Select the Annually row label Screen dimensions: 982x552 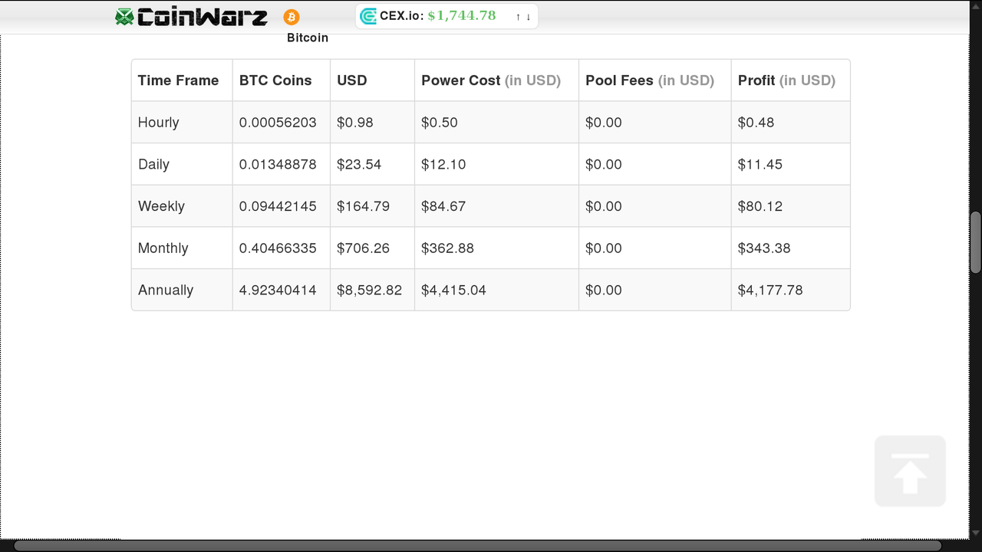[x=166, y=290]
